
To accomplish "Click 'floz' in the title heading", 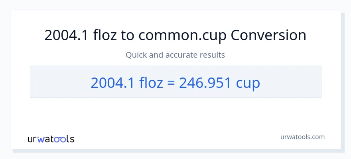I will coord(105,36).
